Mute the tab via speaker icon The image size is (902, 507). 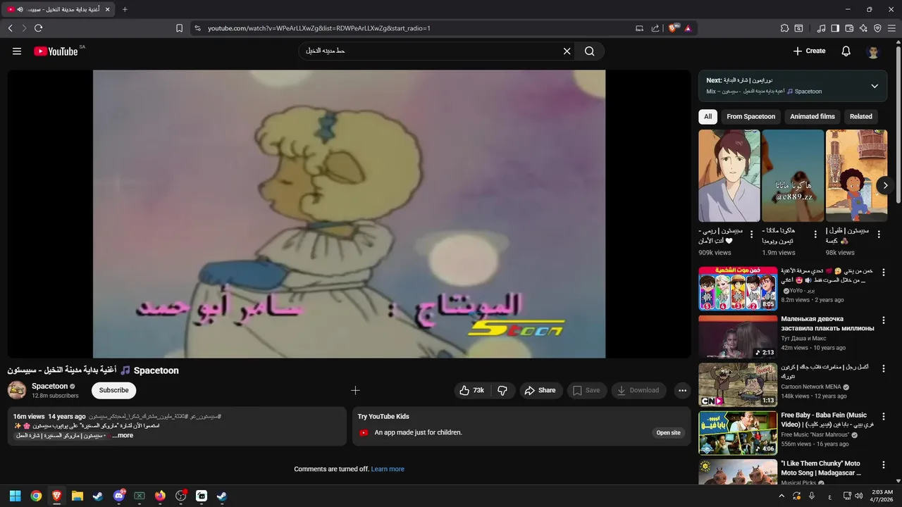(x=20, y=10)
